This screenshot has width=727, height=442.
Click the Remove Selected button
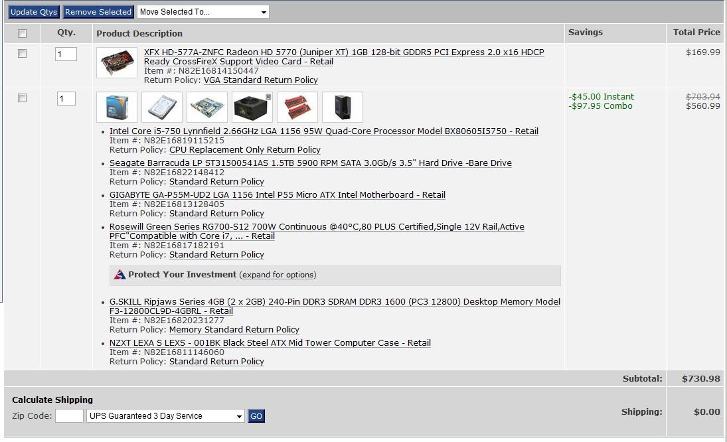point(98,12)
